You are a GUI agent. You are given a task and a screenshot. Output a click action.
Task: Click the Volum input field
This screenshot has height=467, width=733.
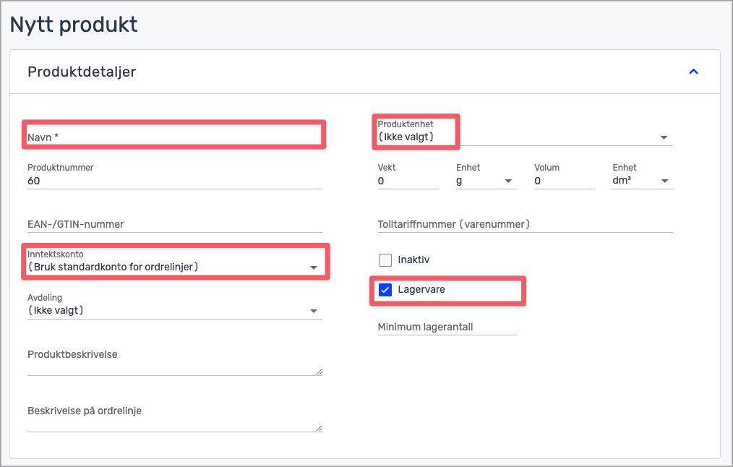[564, 181]
